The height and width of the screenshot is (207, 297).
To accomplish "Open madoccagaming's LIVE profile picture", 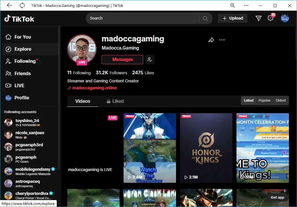I will [82, 49].
